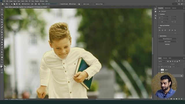The width and height of the screenshot is (185, 104).
Task: Click the Home icon in options bar
Action: [3, 4]
